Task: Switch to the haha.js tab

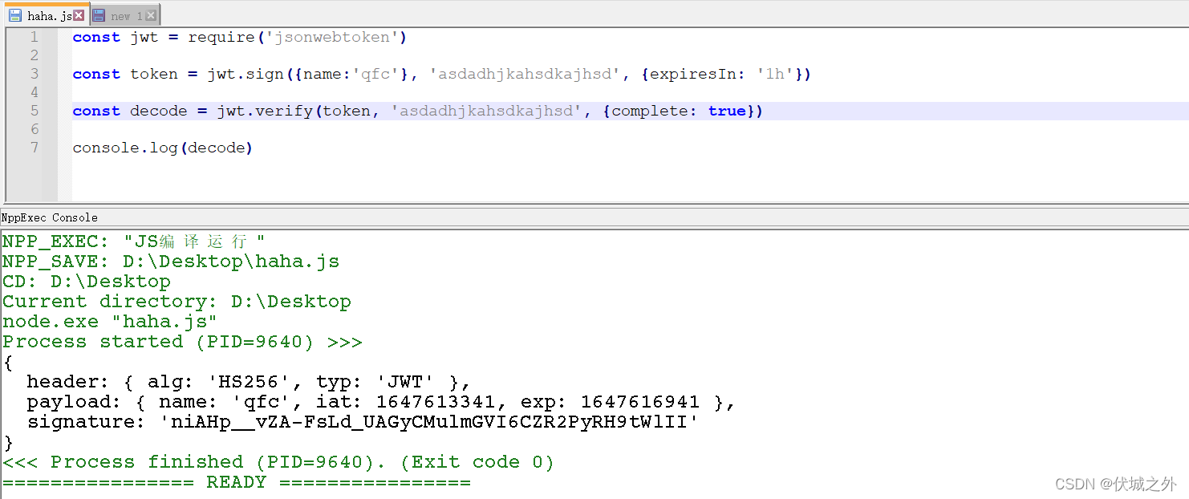Action: point(47,15)
